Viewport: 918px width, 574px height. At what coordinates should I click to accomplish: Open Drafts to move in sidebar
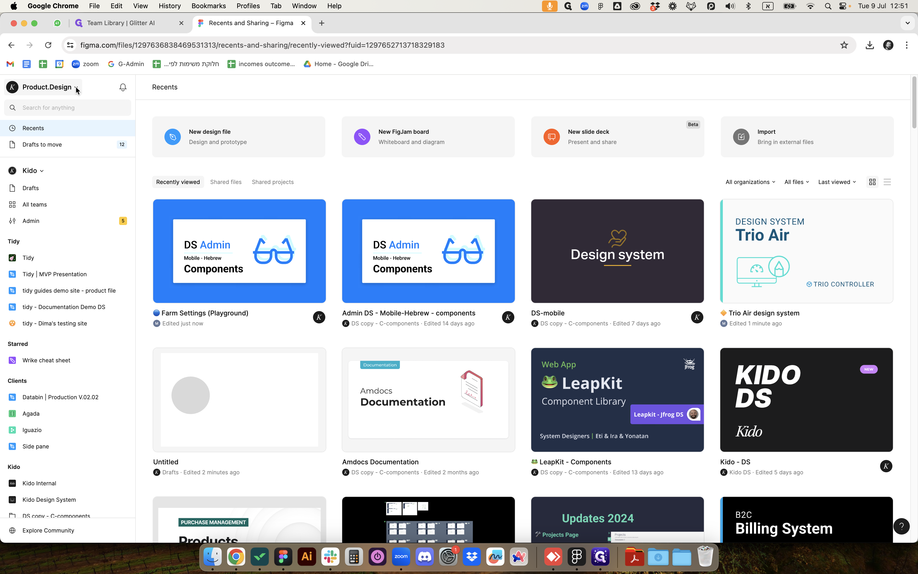pos(68,144)
